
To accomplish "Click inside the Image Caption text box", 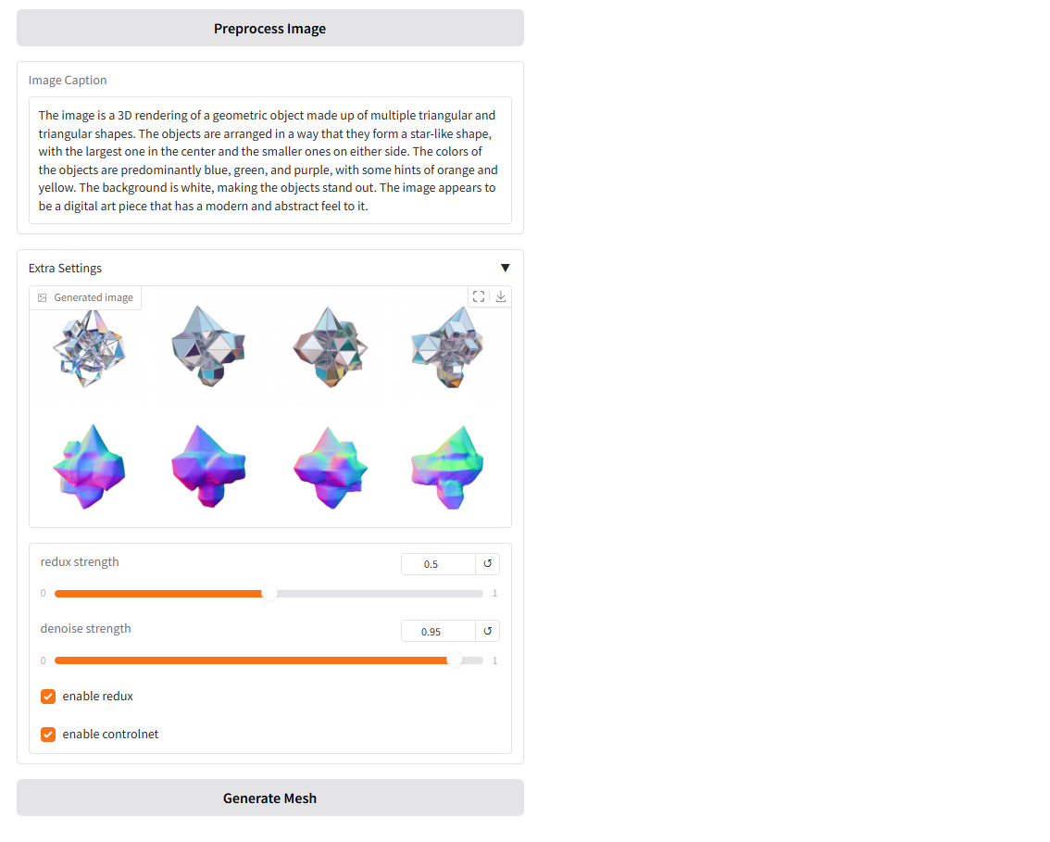I will [269, 160].
